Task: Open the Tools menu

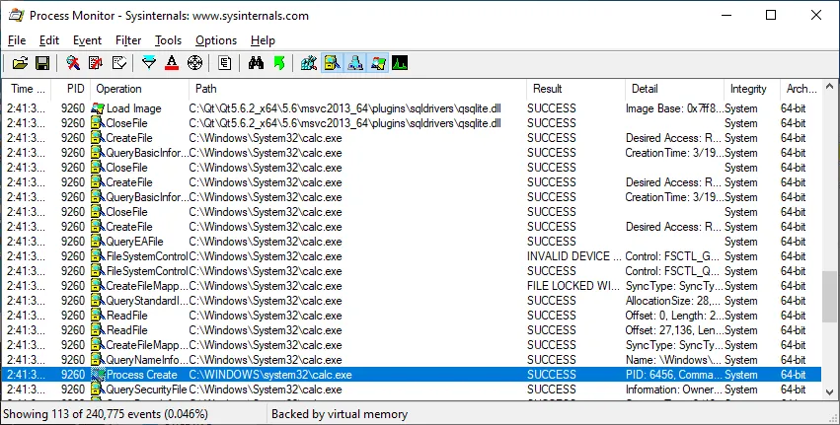Action: coord(168,40)
